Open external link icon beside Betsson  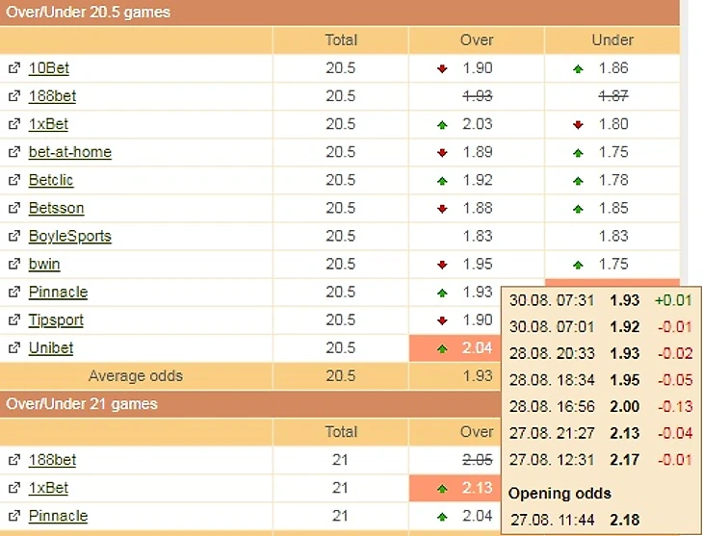click(14, 208)
